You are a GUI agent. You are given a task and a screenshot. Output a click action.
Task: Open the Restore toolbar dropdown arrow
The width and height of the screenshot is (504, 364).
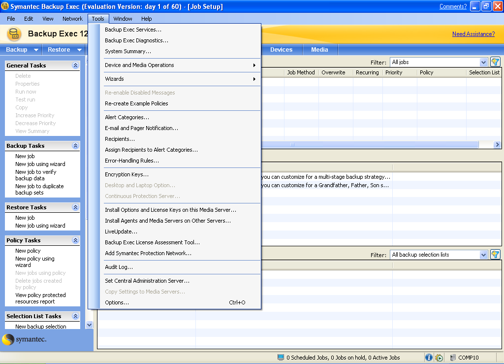point(79,50)
